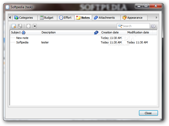
Task: Sort by Creation date column header
Action: [113, 32]
